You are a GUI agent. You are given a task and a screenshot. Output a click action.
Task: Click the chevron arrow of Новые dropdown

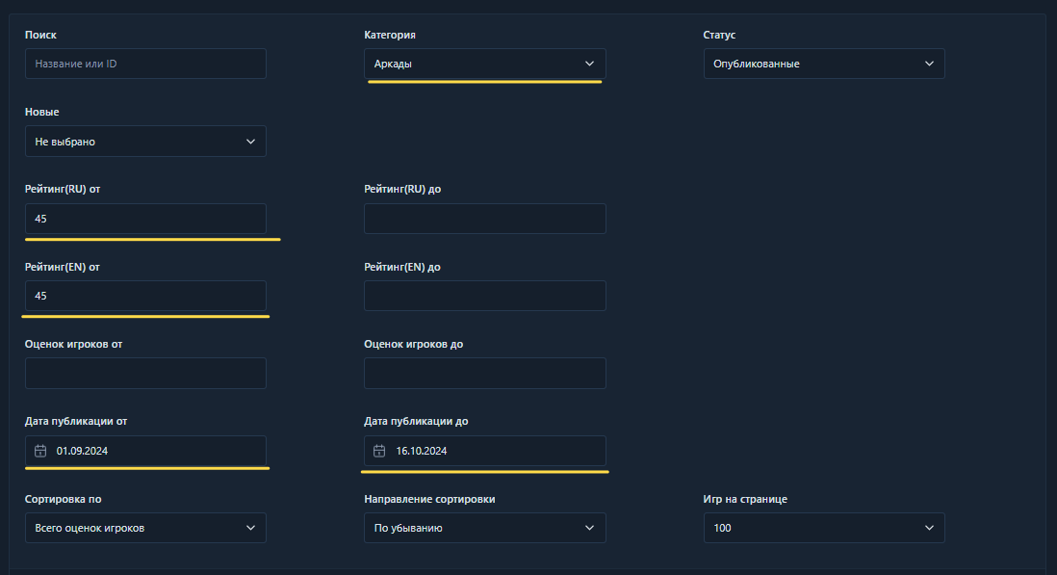pyautogui.click(x=250, y=142)
